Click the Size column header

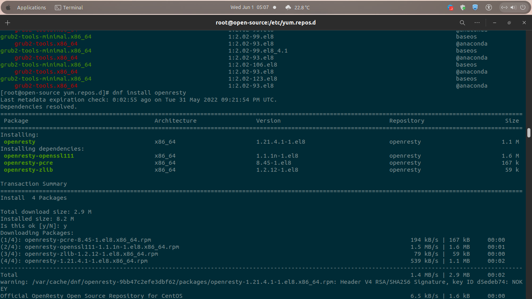click(512, 121)
